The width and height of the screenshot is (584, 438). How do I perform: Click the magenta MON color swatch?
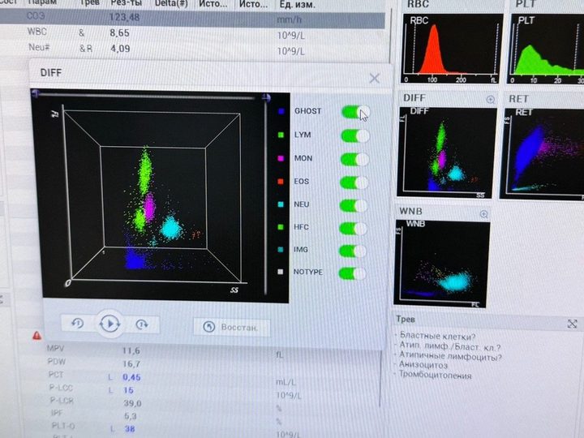[x=281, y=158]
